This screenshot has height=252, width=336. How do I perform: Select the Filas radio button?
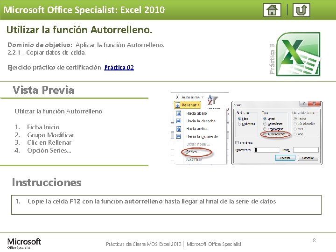[x=239, y=119]
